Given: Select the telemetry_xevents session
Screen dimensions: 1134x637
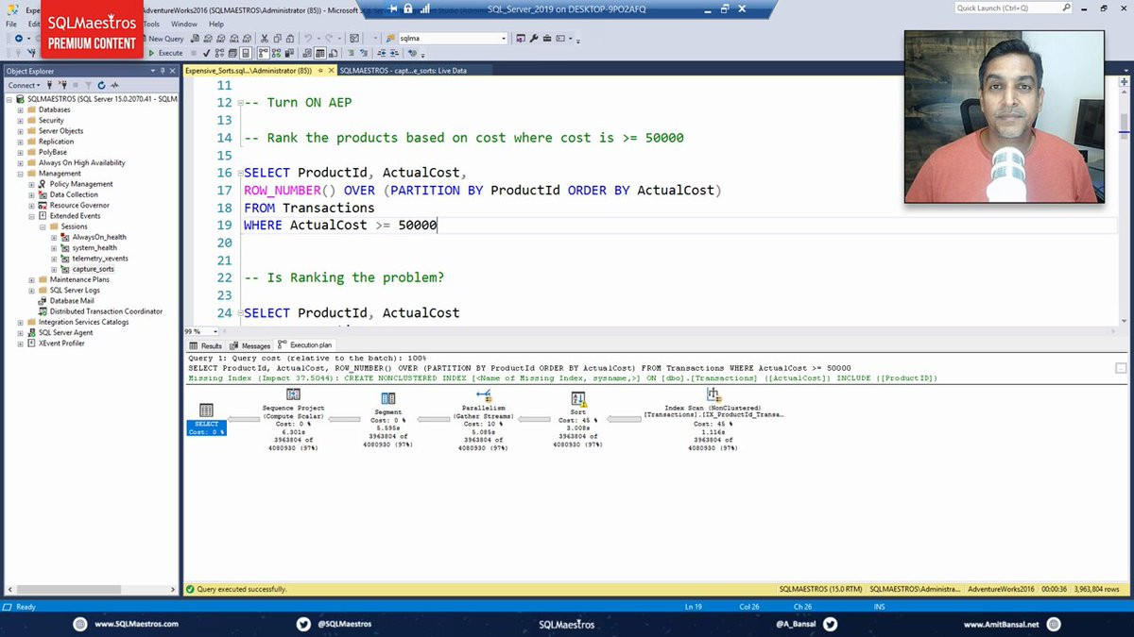Looking at the screenshot, I should 100,259.
